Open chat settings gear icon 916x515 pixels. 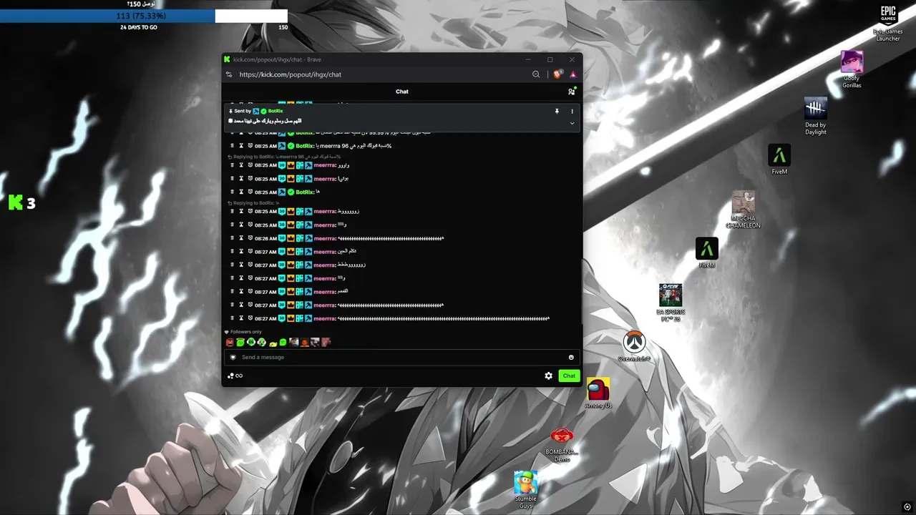pyautogui.click(x=549, y=376)
